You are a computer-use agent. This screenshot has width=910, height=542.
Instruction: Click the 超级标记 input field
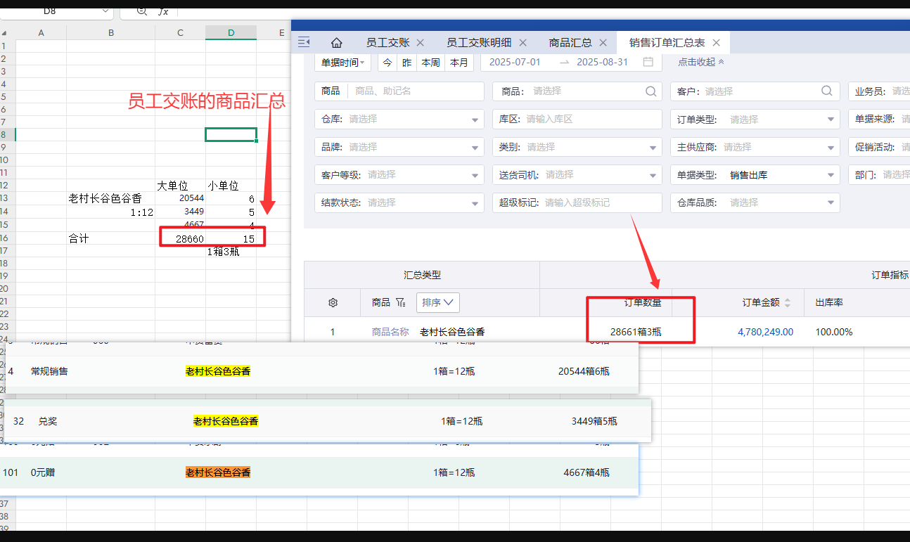[601, 202]
